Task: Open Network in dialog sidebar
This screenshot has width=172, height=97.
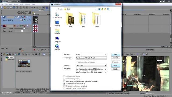Action: [57, 48]
